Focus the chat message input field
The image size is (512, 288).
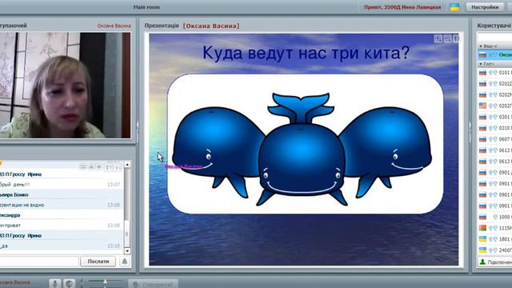(38, 262)
